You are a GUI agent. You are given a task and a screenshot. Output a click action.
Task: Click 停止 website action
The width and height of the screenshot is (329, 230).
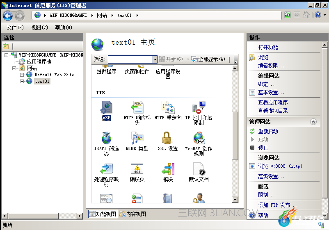(263, 148)
